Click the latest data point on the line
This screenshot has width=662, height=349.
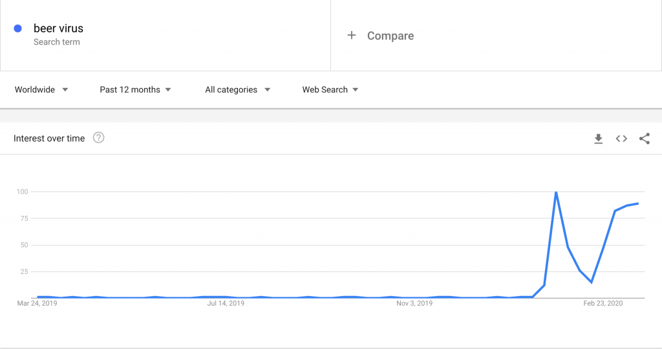click(637, 204)
